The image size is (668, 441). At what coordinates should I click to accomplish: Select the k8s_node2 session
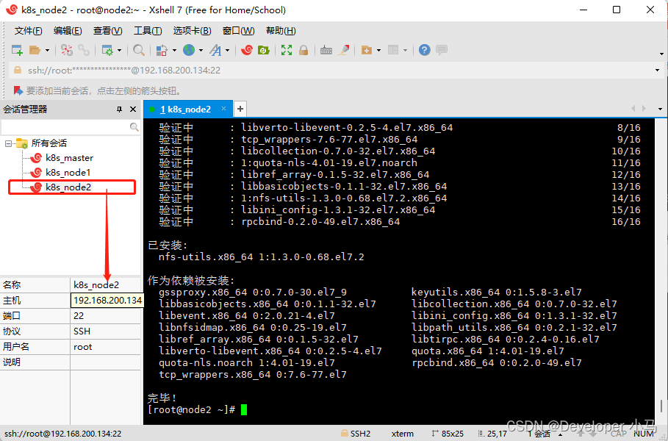coord(68,187)
